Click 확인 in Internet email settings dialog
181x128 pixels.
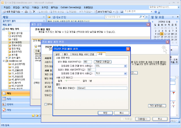point(105,113)
